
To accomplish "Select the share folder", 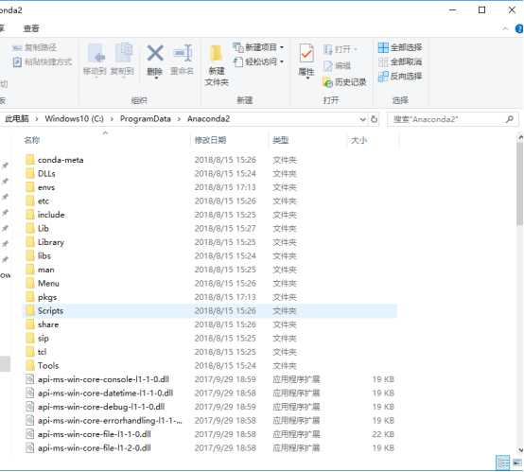I will [x=210, y=324].
